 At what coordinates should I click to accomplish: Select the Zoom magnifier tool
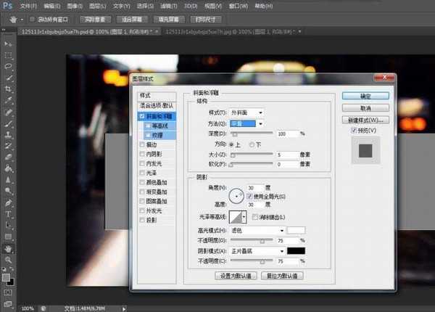(9, 260)
